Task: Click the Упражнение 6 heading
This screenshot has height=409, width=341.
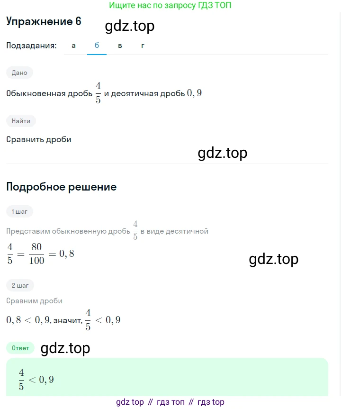Action: [x=44, y=22]
